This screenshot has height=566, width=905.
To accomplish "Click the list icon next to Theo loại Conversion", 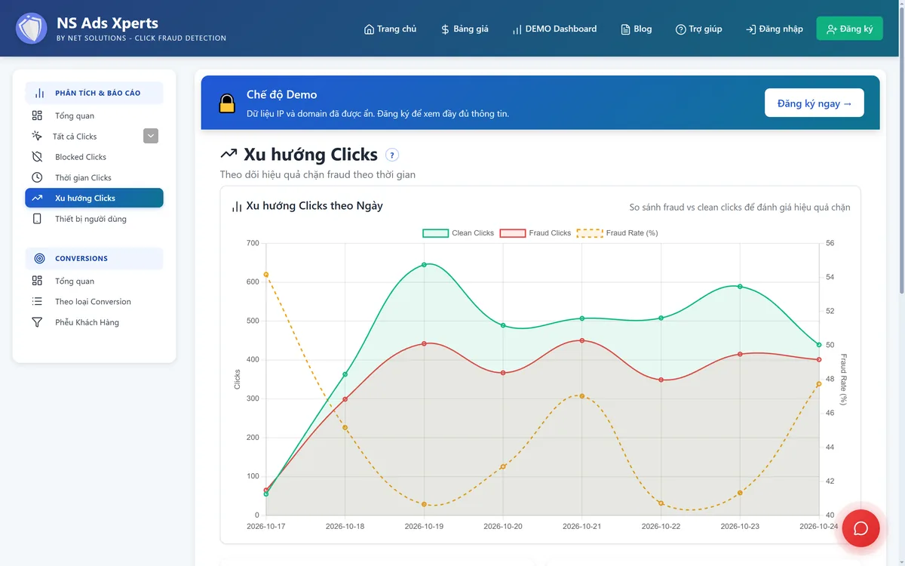I will (37, 301).
